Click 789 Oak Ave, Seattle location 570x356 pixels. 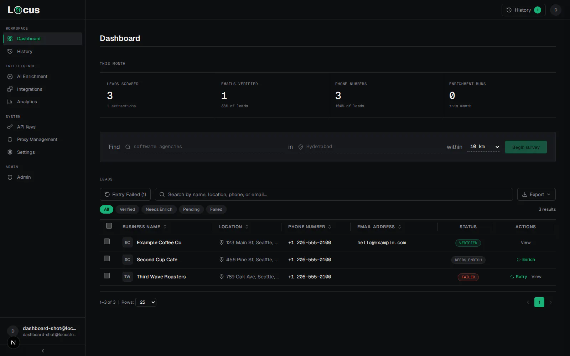click(249, 277)
